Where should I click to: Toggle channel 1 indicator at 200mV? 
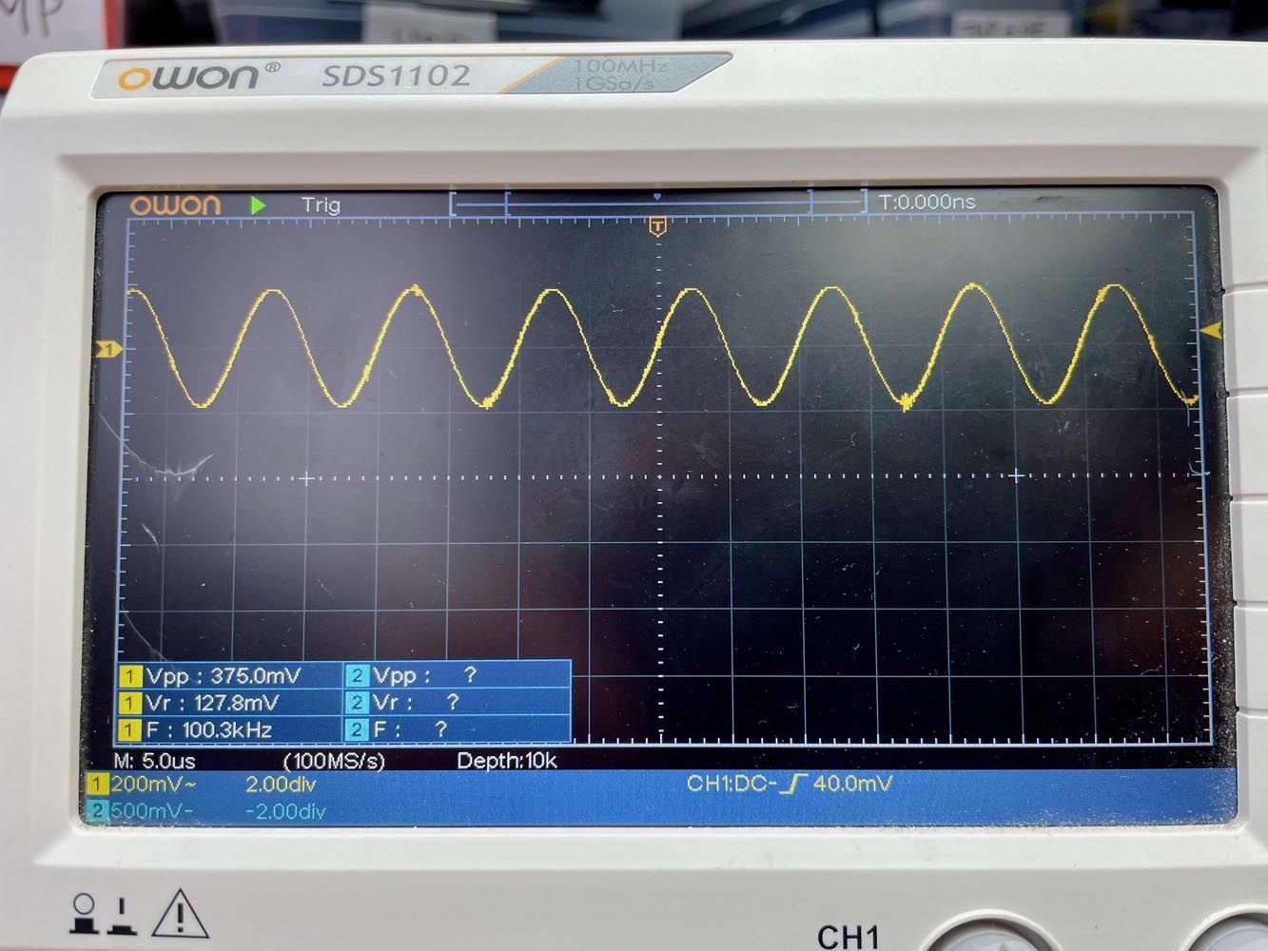[97, 785]
